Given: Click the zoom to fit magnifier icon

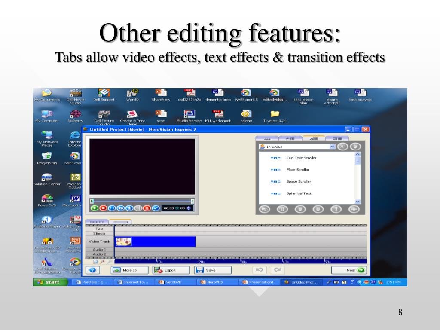Looking at the screenshot, I should click(x=96, y=262).
